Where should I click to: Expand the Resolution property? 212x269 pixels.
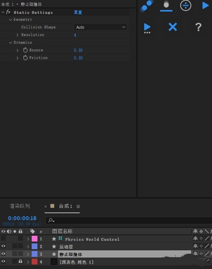click(17, 35)
